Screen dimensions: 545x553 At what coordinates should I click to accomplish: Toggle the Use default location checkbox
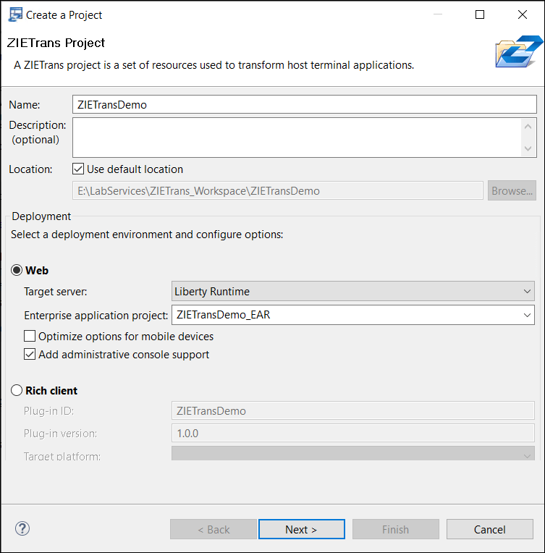(x=78, y=169)
